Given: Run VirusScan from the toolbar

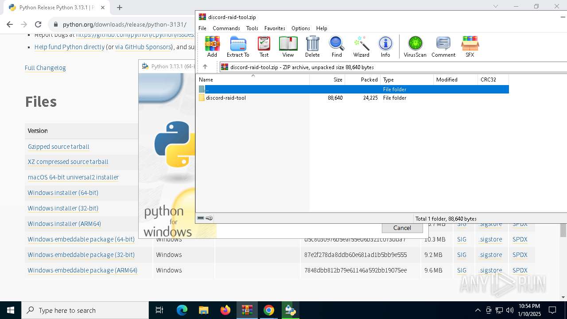Looking at the screenshot, I should (415, 47).
